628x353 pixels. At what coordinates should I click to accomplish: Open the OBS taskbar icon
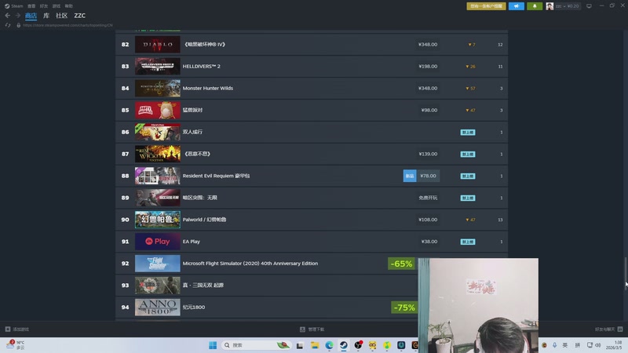[x=359, y=345]
